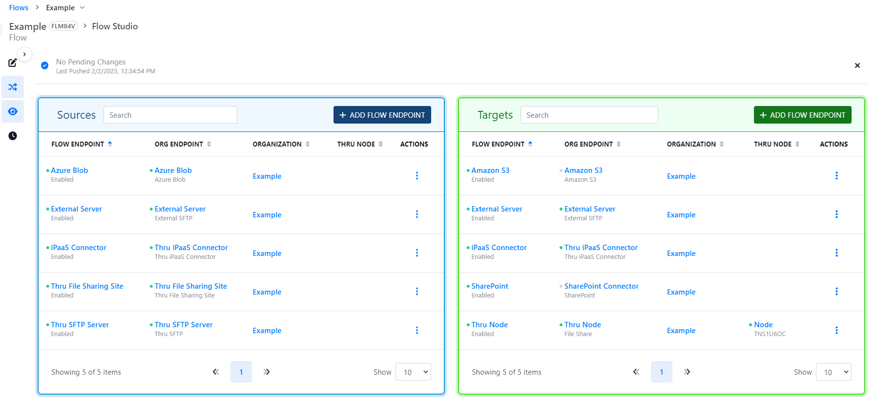Click Add Flow Endpoint in Sources panel
Screen dimensions: 876x402
(x=382, y=115)
